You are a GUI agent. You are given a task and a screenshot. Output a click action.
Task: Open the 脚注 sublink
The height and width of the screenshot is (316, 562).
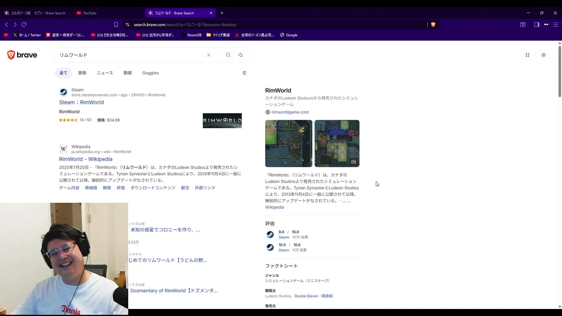[x=185, y=188]
